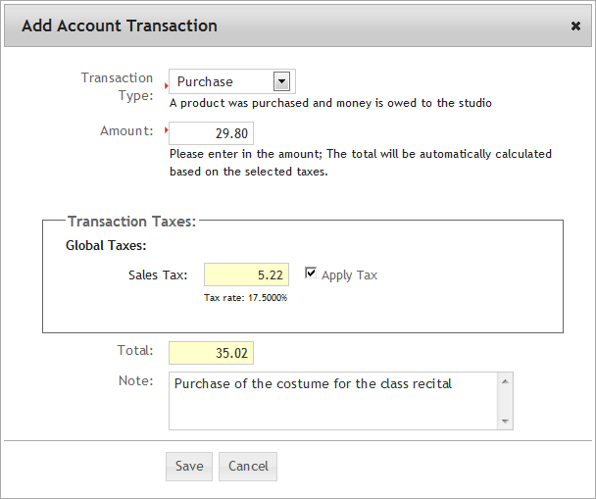Click the 'Apply Tax' label

(x=349, y=274)
